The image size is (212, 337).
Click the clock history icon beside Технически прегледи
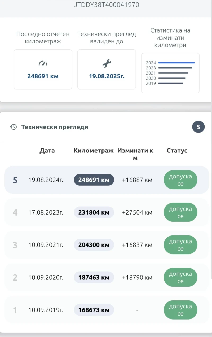tap(12, 127)
